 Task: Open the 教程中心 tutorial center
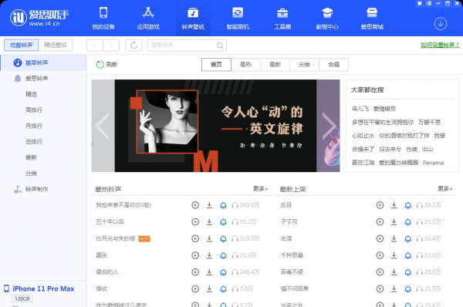point(327,19)
